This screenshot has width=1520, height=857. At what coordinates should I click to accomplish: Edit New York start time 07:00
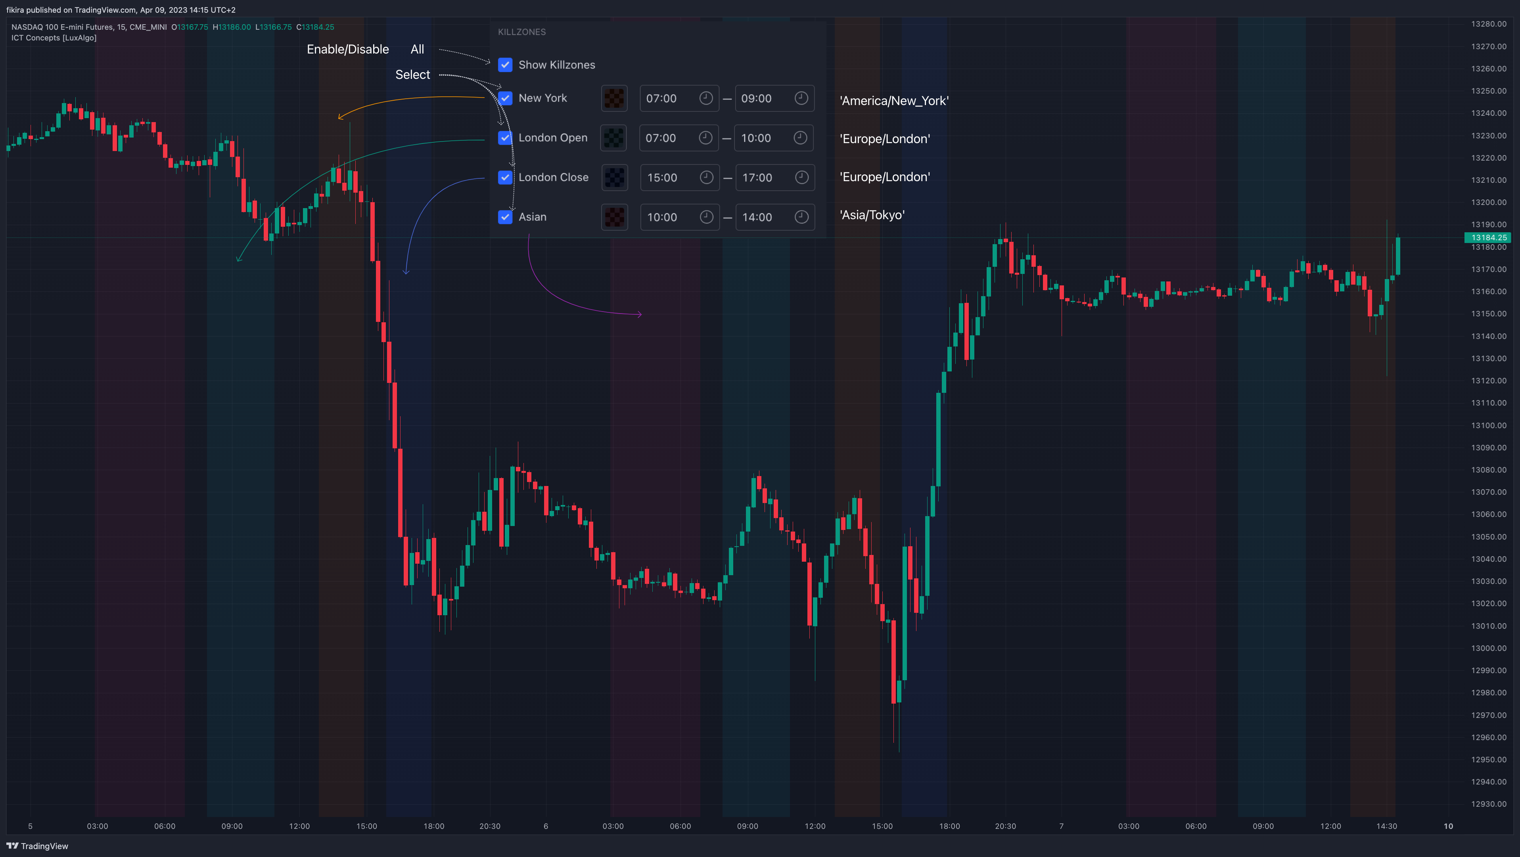[679, 98]
